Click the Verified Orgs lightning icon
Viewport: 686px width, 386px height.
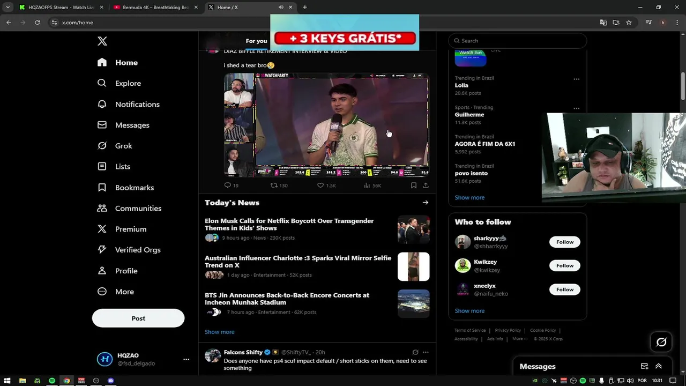coord(102,250)
